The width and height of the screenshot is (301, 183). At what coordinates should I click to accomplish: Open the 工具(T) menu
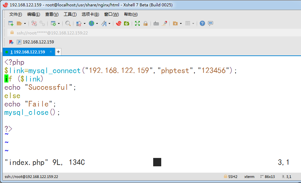click(x=70, y=14)
